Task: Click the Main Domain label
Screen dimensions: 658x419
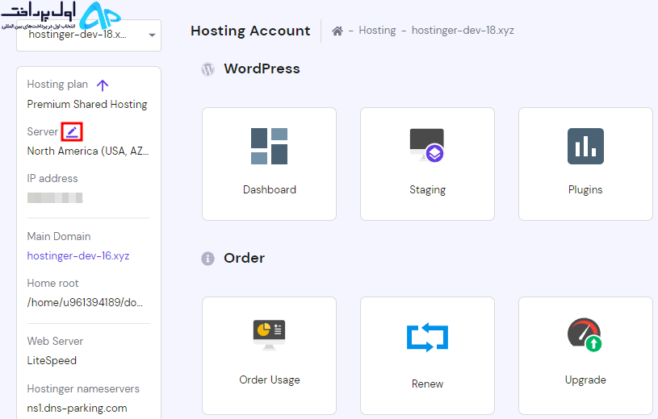Action: 59,236
